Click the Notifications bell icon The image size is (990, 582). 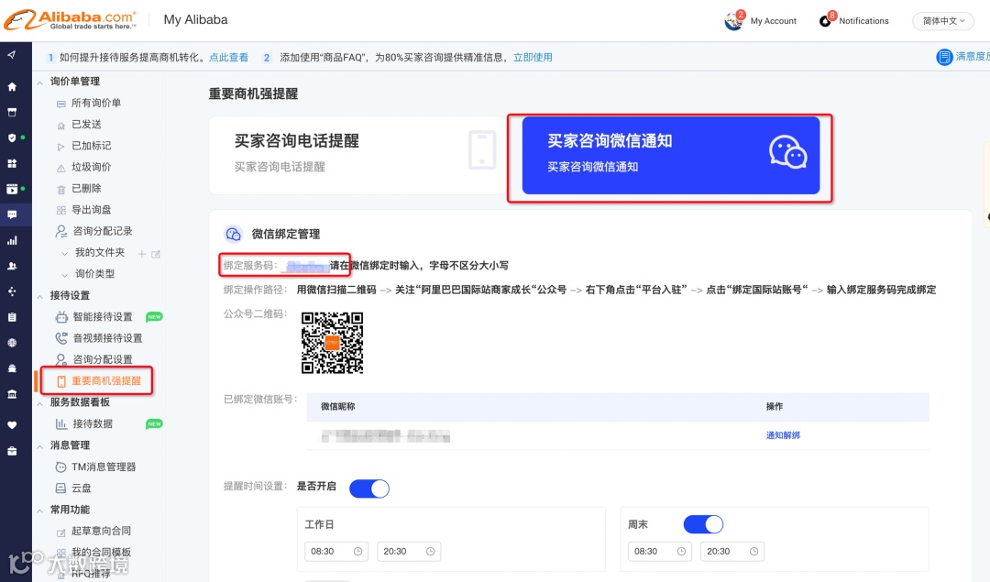point(825,21)
